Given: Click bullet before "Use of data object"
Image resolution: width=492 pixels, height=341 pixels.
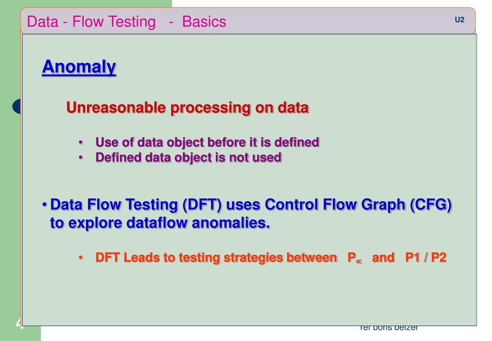Looking at the screenshot, I should 80,143.
